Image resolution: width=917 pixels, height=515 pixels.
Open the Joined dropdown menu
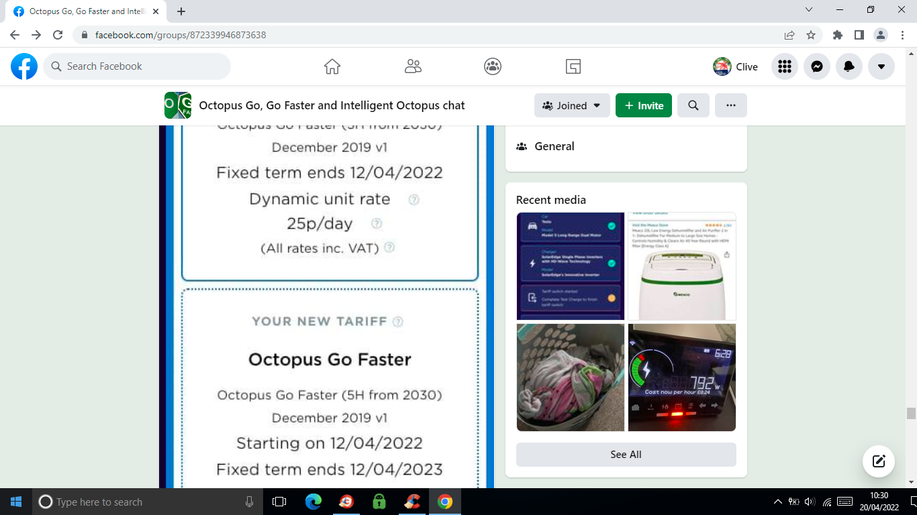click(572, 105)
